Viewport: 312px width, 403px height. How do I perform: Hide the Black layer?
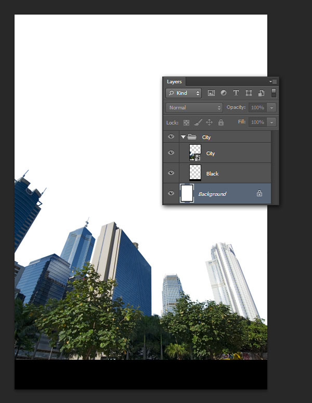[x=171, y=173]
